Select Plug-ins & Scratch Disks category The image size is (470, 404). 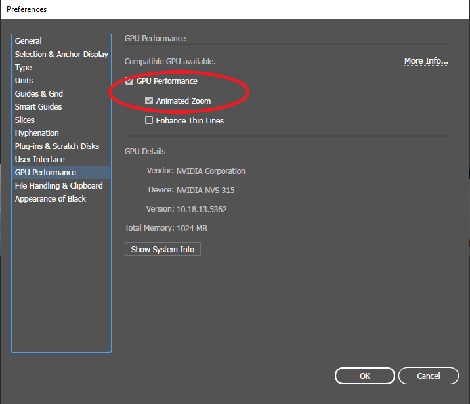61,146
